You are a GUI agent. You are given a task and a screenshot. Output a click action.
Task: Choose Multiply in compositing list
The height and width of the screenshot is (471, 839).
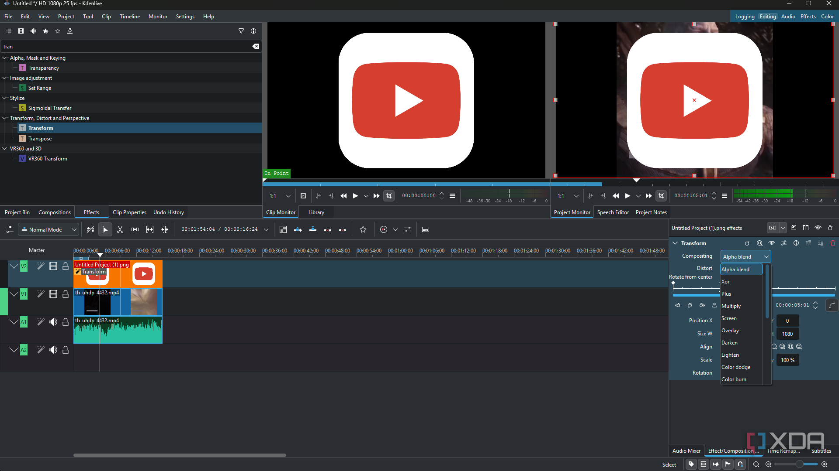click(742, 306)
